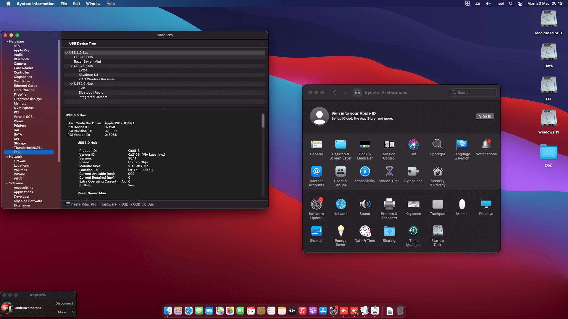Image resolution: width=568 pixels, height=319 pixels.
Task: Collapse the USB2.0 Hub containing iLok
Action: (71, 84)
